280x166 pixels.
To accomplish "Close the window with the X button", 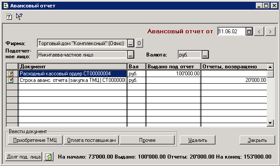I will point(274,6).
